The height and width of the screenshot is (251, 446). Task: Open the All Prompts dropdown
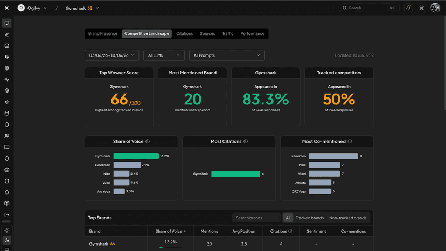click(x=227, y=55)
